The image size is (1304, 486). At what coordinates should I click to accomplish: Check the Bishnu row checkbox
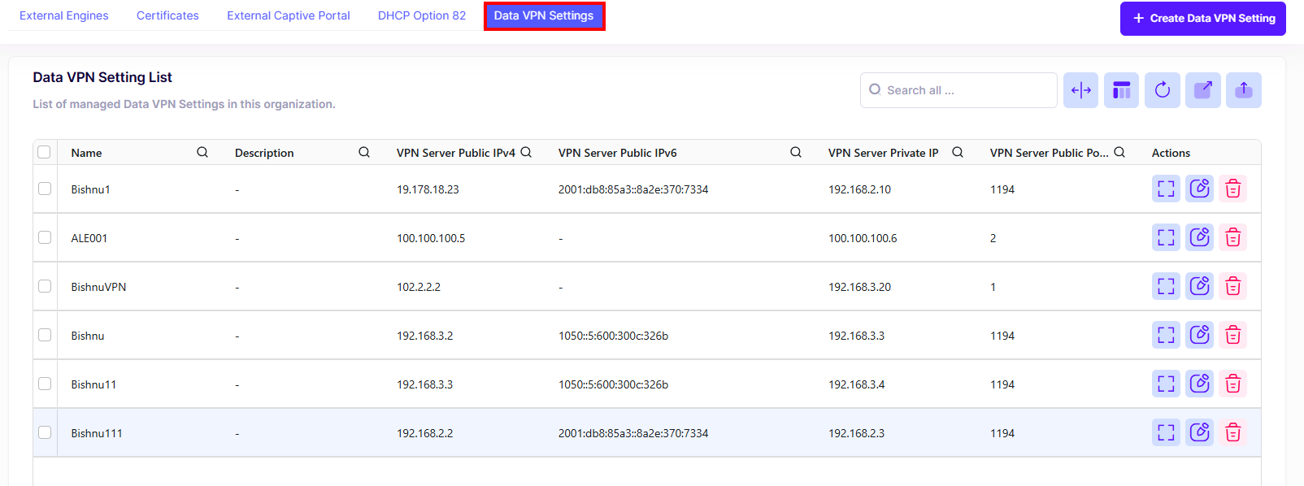(x=45, y=335)
